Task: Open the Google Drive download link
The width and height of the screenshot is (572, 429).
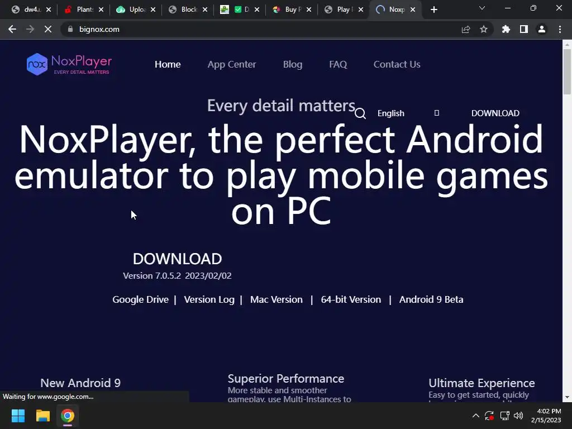Action: (x=140, y=299)
